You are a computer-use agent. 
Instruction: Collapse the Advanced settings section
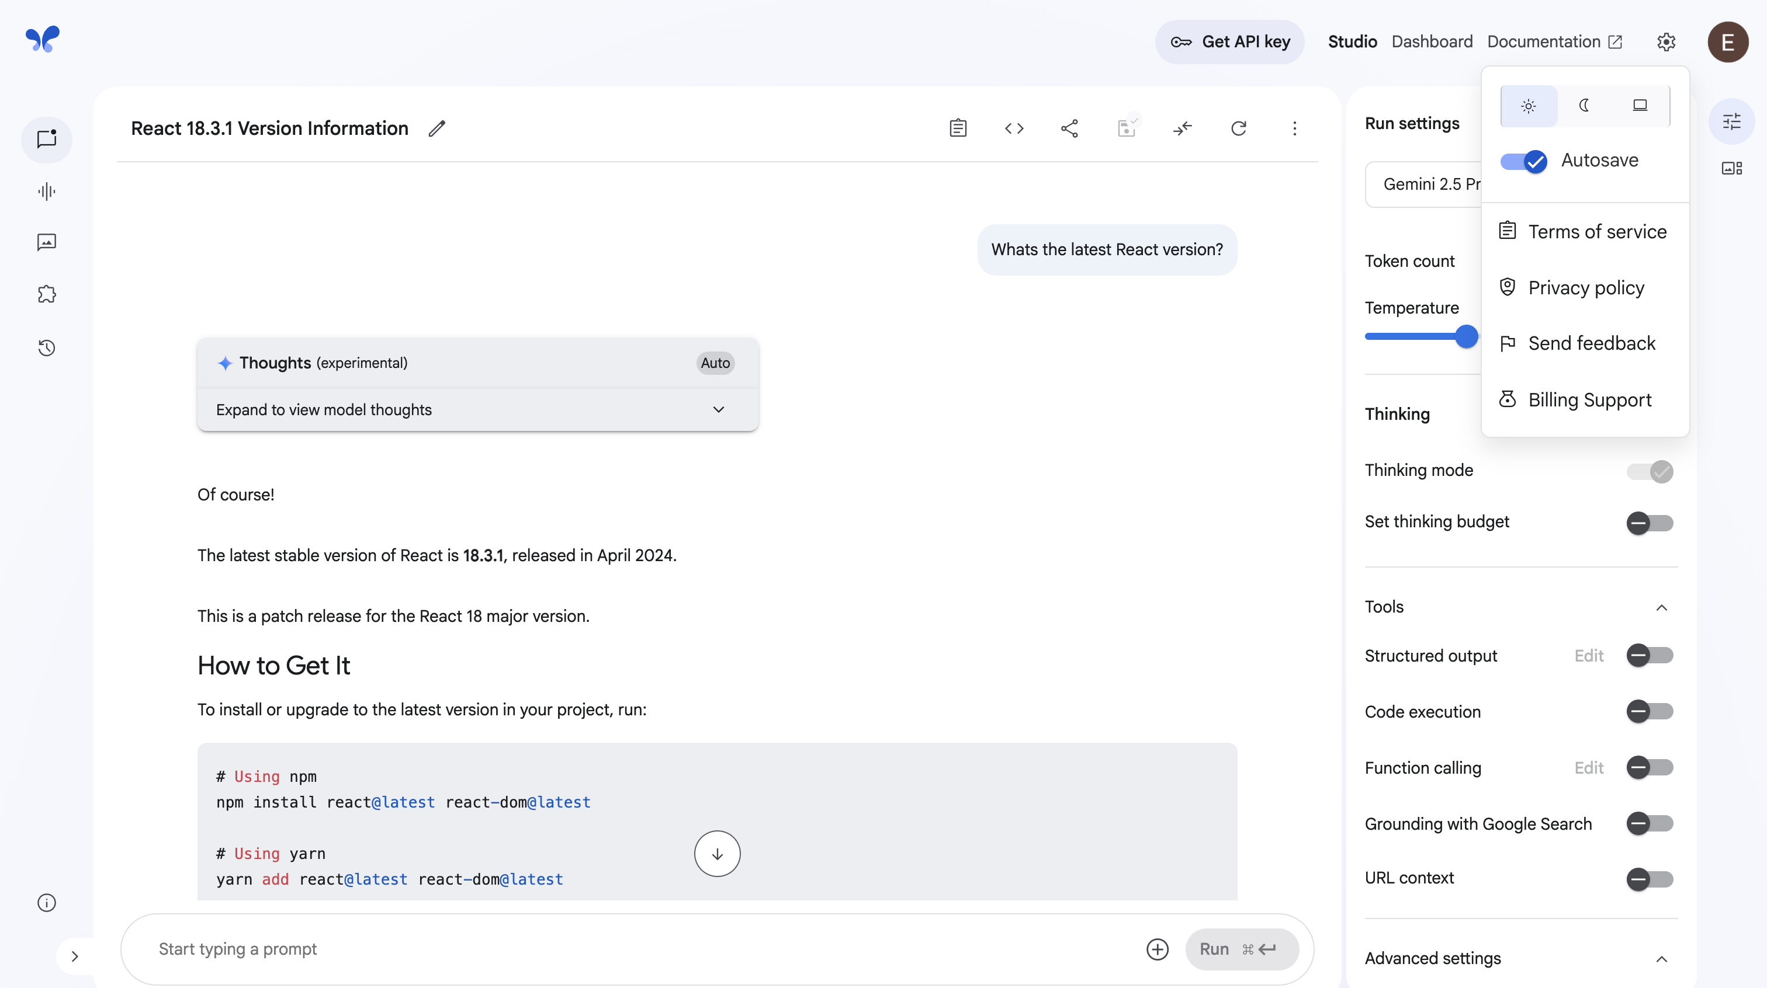pyautogui.click(x=1661, y=959)
